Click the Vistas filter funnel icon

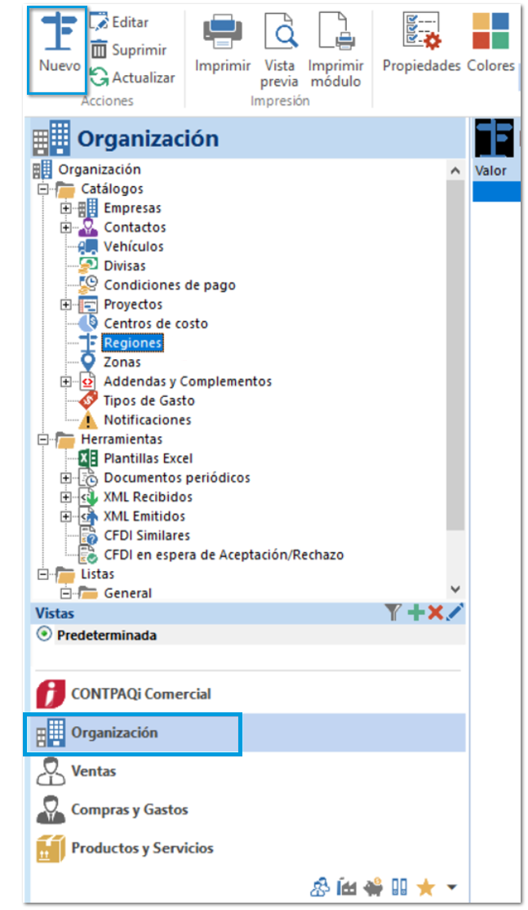(x=393, y=613)
